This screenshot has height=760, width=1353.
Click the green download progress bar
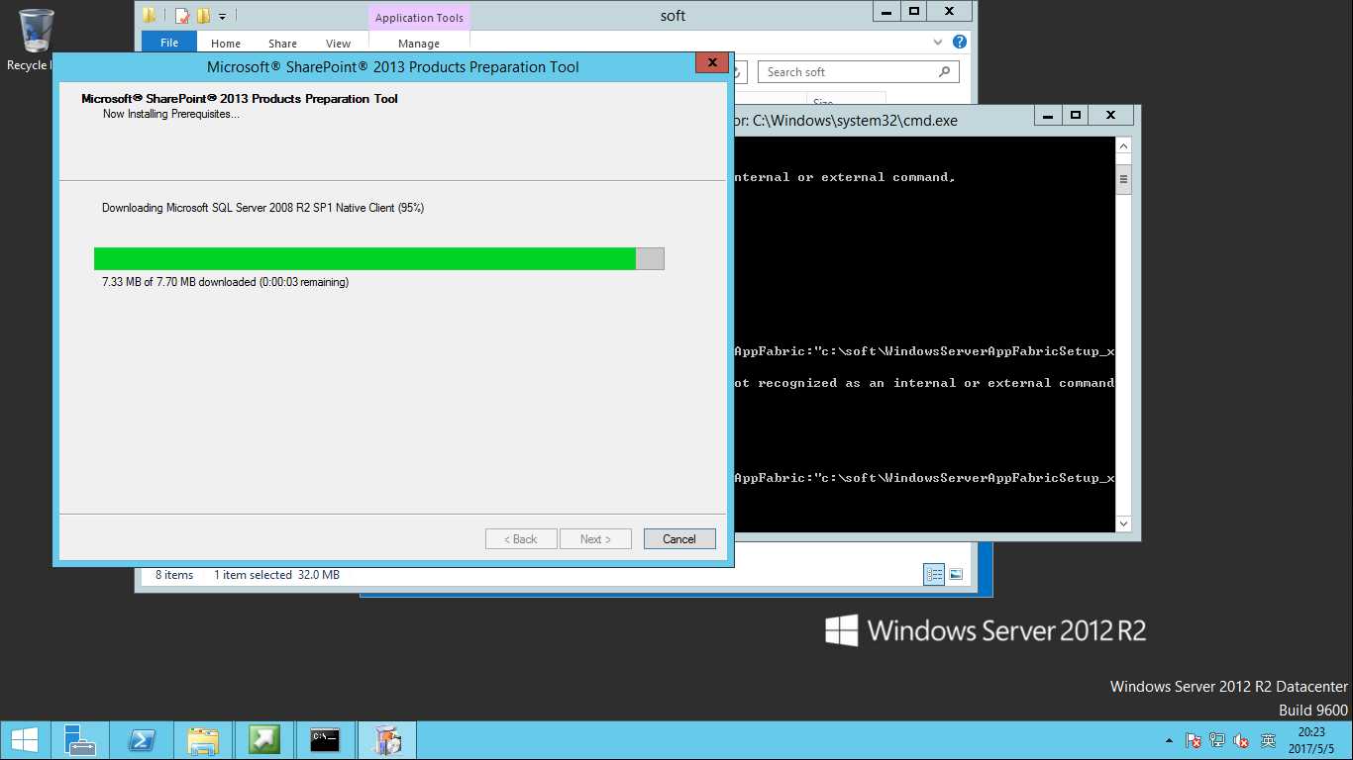tap(378, 258)
